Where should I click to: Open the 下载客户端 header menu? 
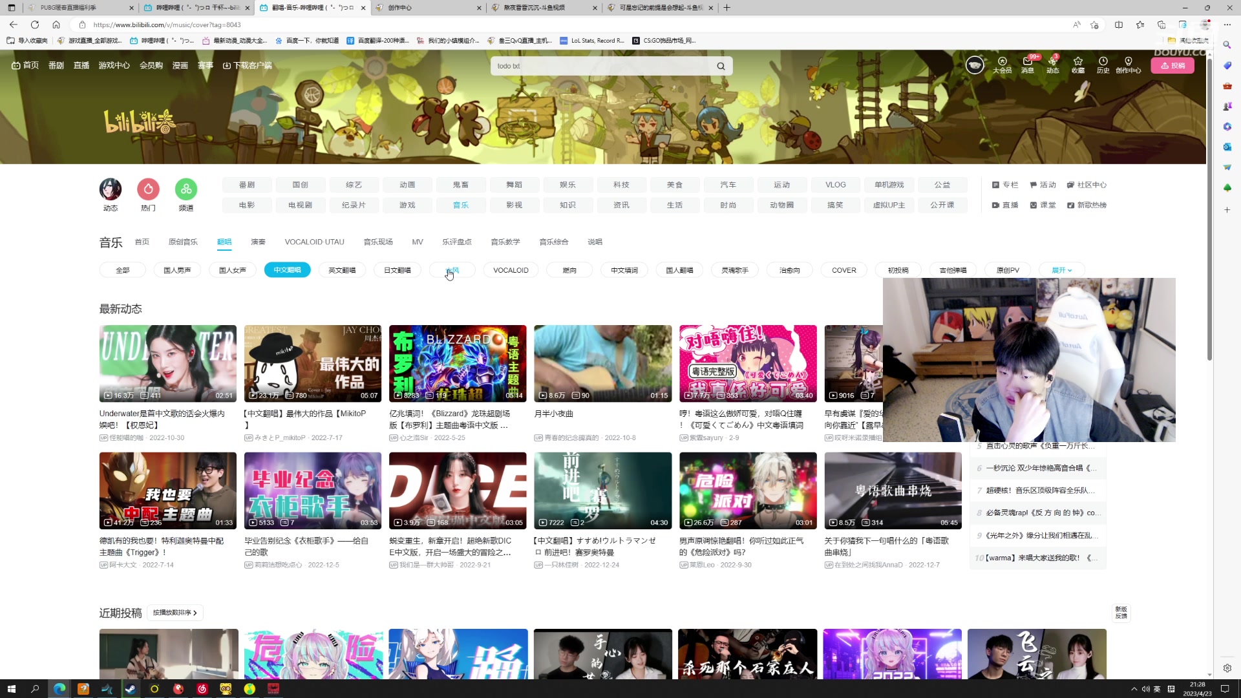(x=247, y=65)
